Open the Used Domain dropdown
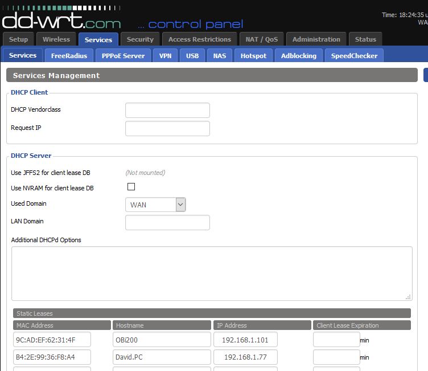Viewport: 428px width, 371px height. coord(155,205)
